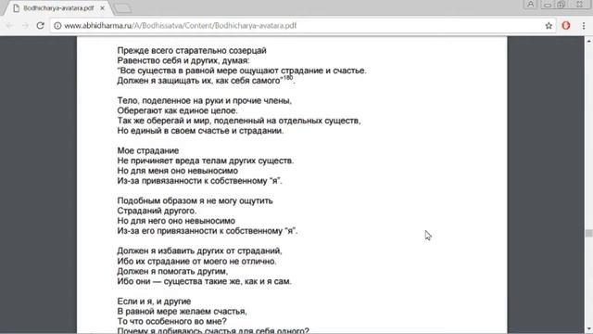Click the line "Так же оберегай и мир, поделенный на отдельных существ,"
This screenshot has height=334, width=593.
coord(239,121)
